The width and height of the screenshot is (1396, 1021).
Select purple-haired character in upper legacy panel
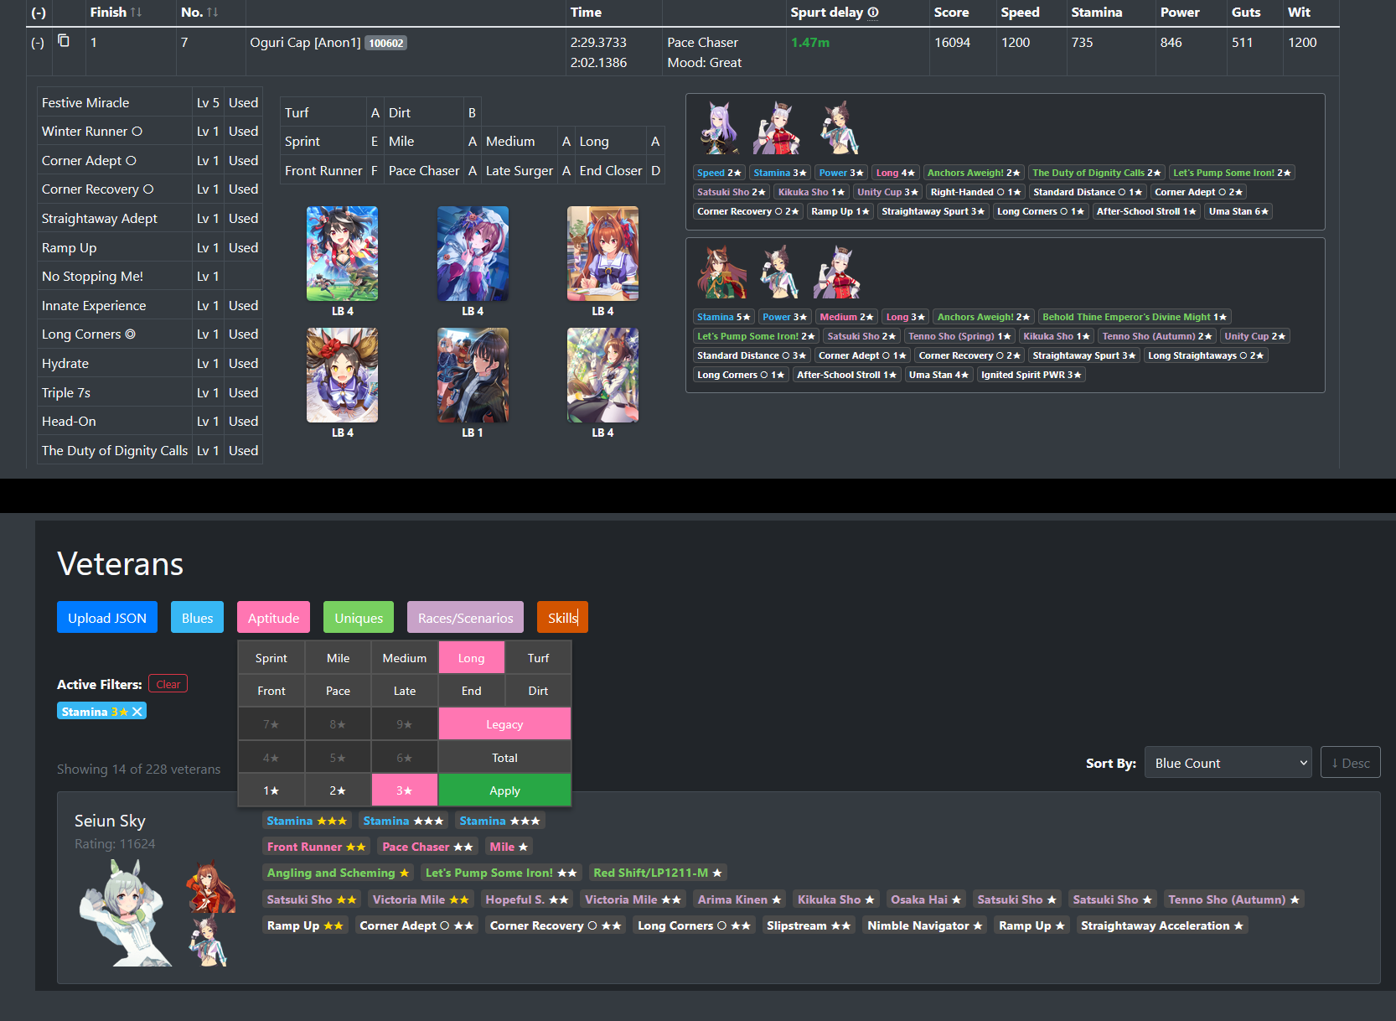719,128
